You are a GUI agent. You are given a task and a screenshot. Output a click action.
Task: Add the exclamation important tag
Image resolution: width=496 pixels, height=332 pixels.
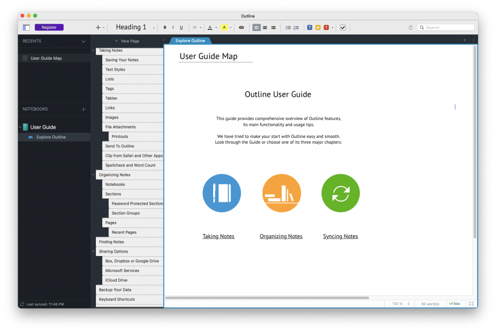(x=326, y=28)
